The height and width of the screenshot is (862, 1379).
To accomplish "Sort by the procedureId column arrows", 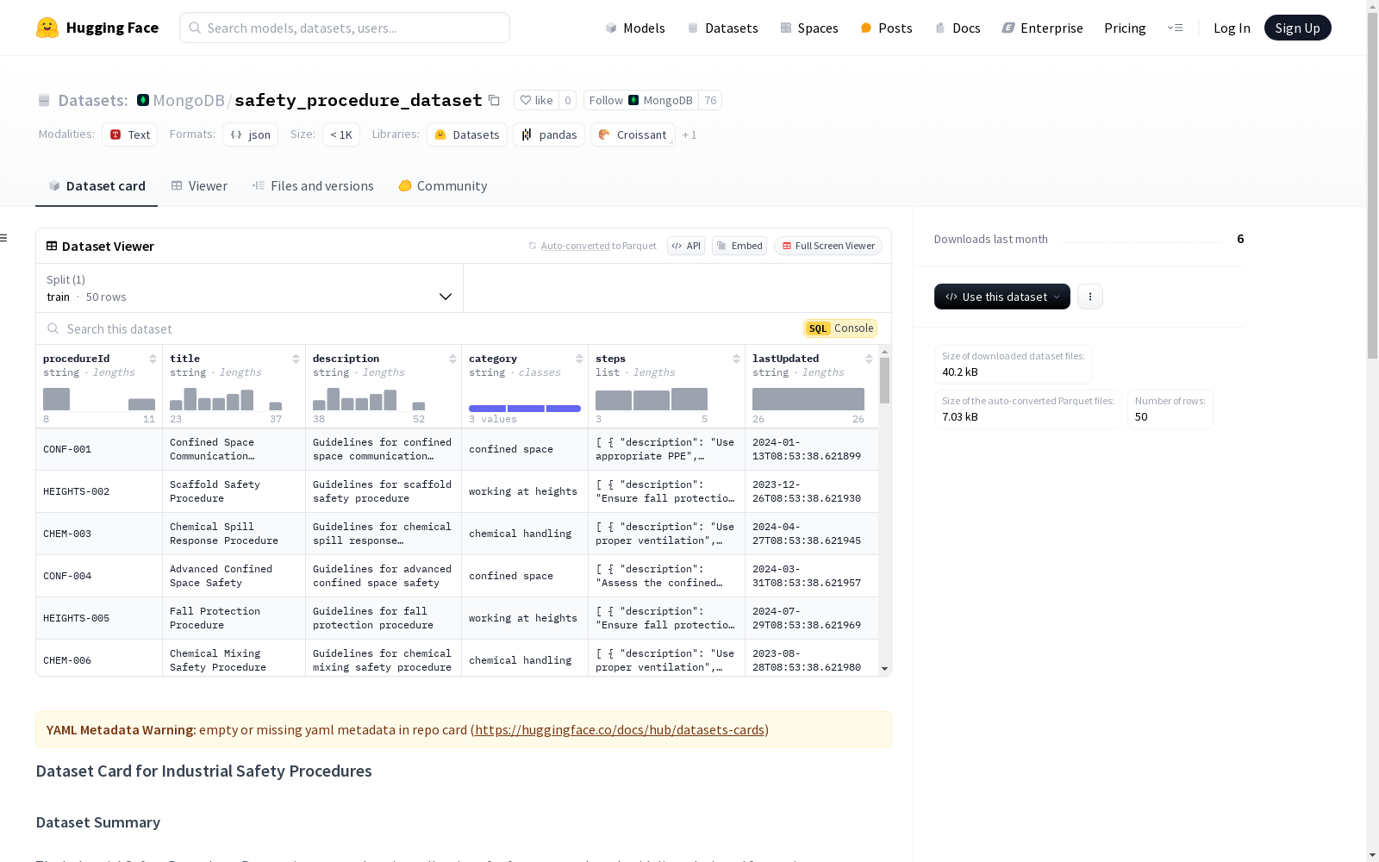I will coord(153,359).
